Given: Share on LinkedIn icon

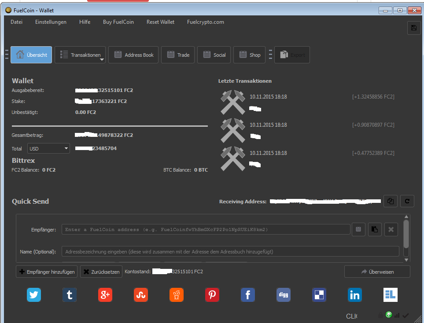Looking at the screenshot, I should pos(355,295).
